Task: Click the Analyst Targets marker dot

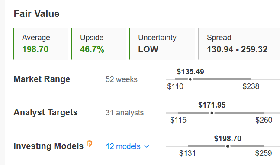Action: click(212, 113)
